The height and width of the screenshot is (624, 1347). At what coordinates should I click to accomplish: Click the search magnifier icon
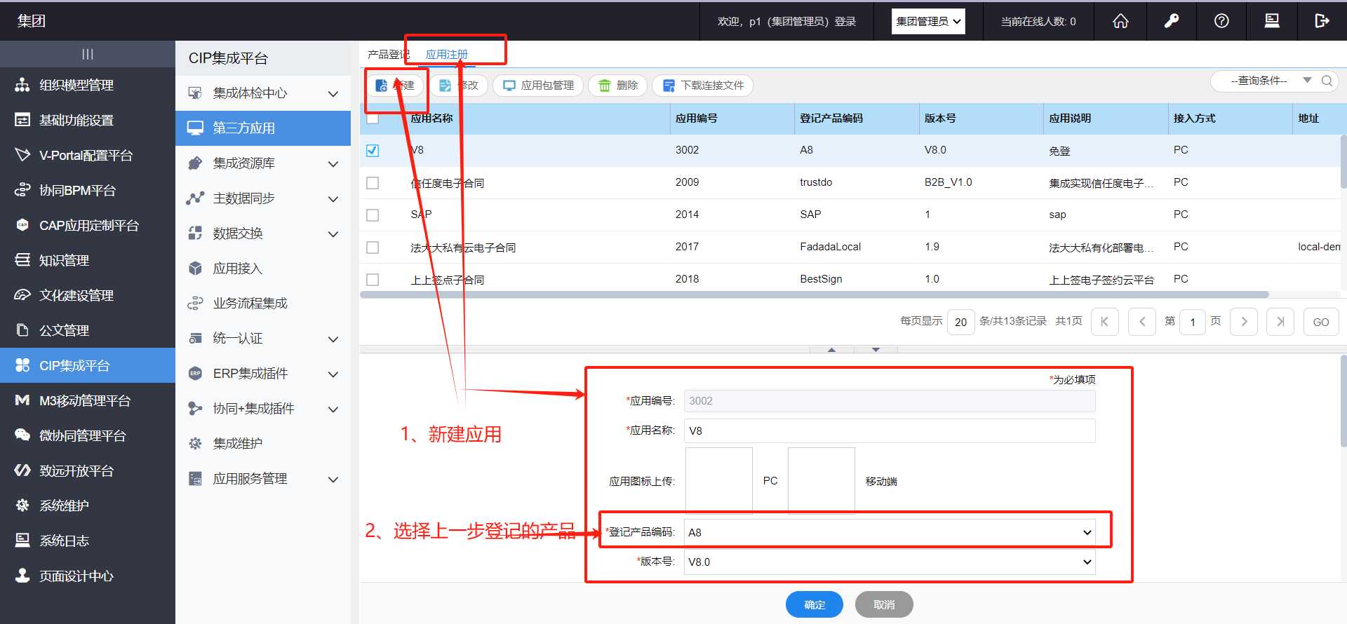pyautogui.click(x=1327, y=81)
